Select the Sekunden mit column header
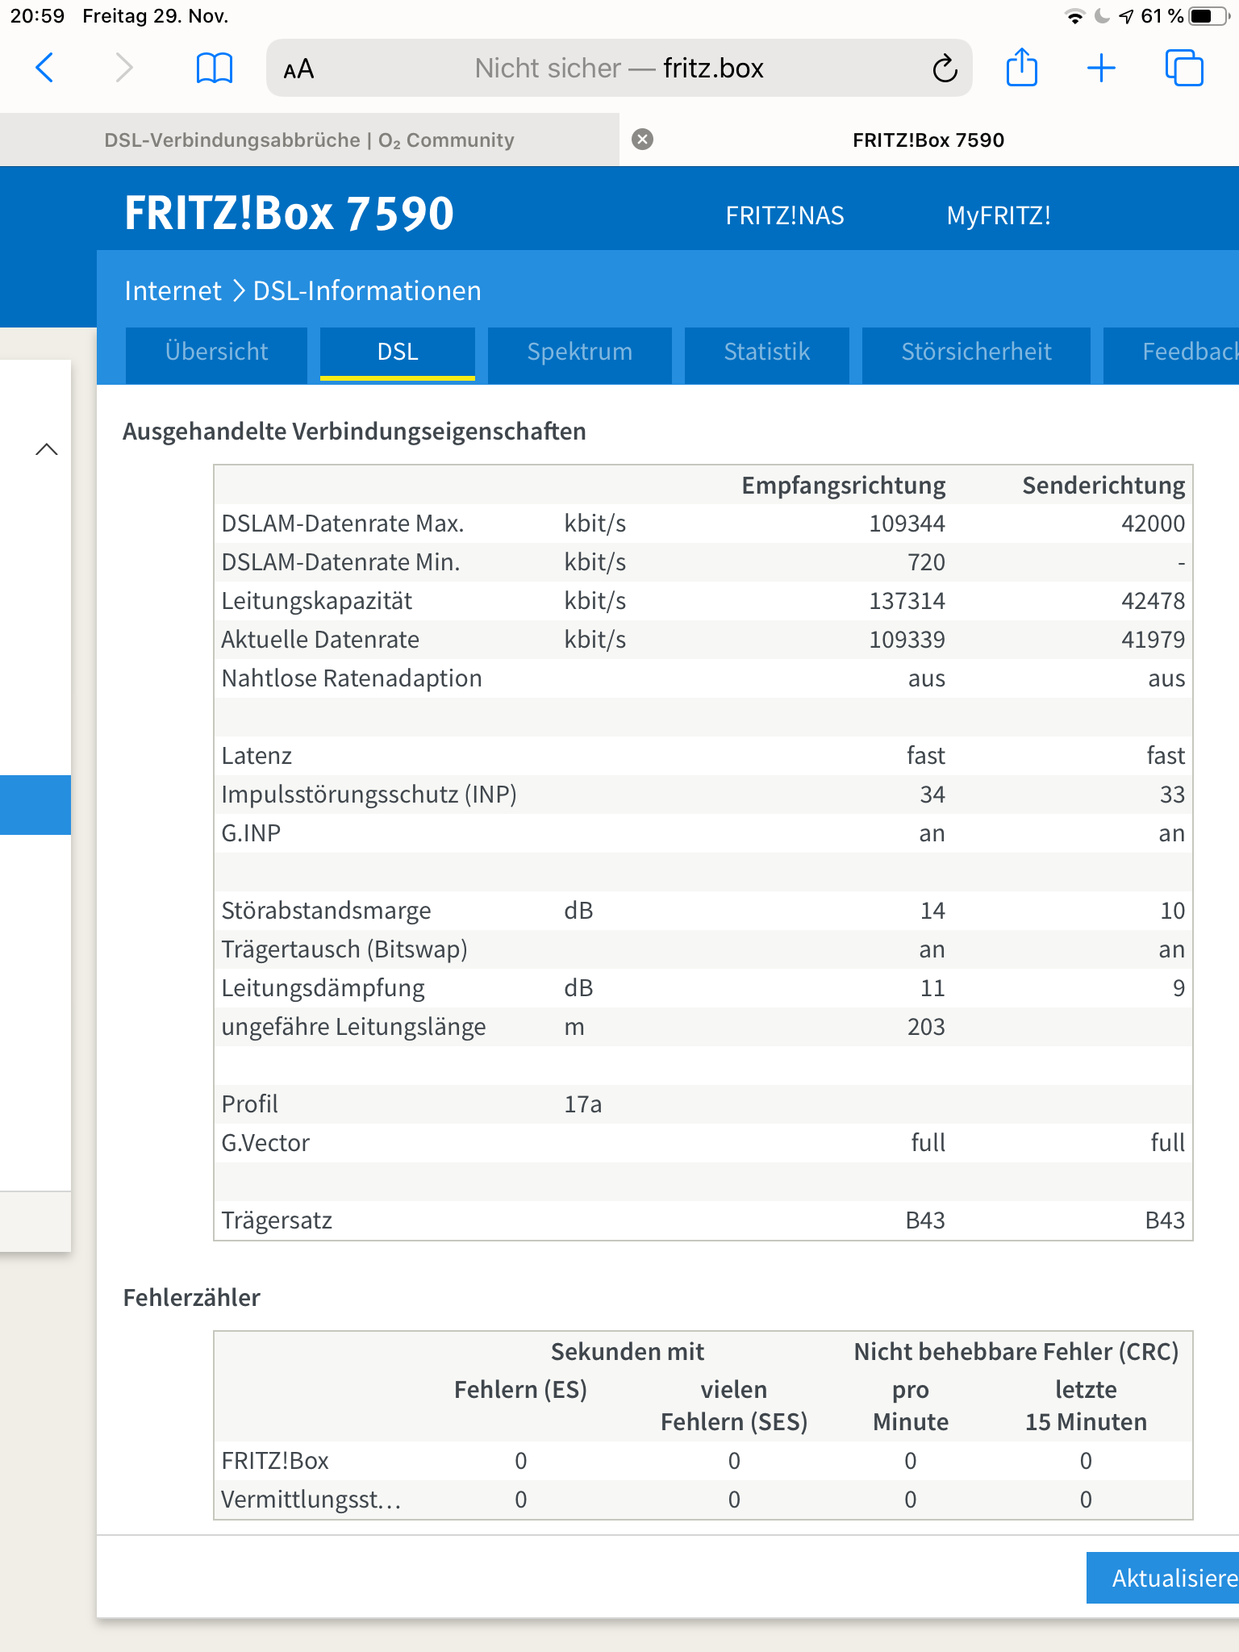Screen dimensions: 1239x1652 tap(628, 1351)
